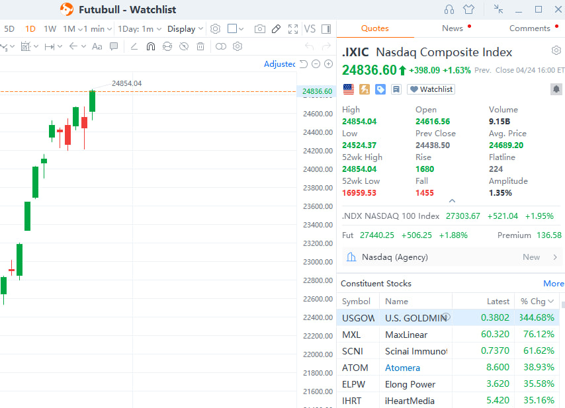565x408 pixels.
Task: Click the Adjusted price link
Action: coord(279,64)
